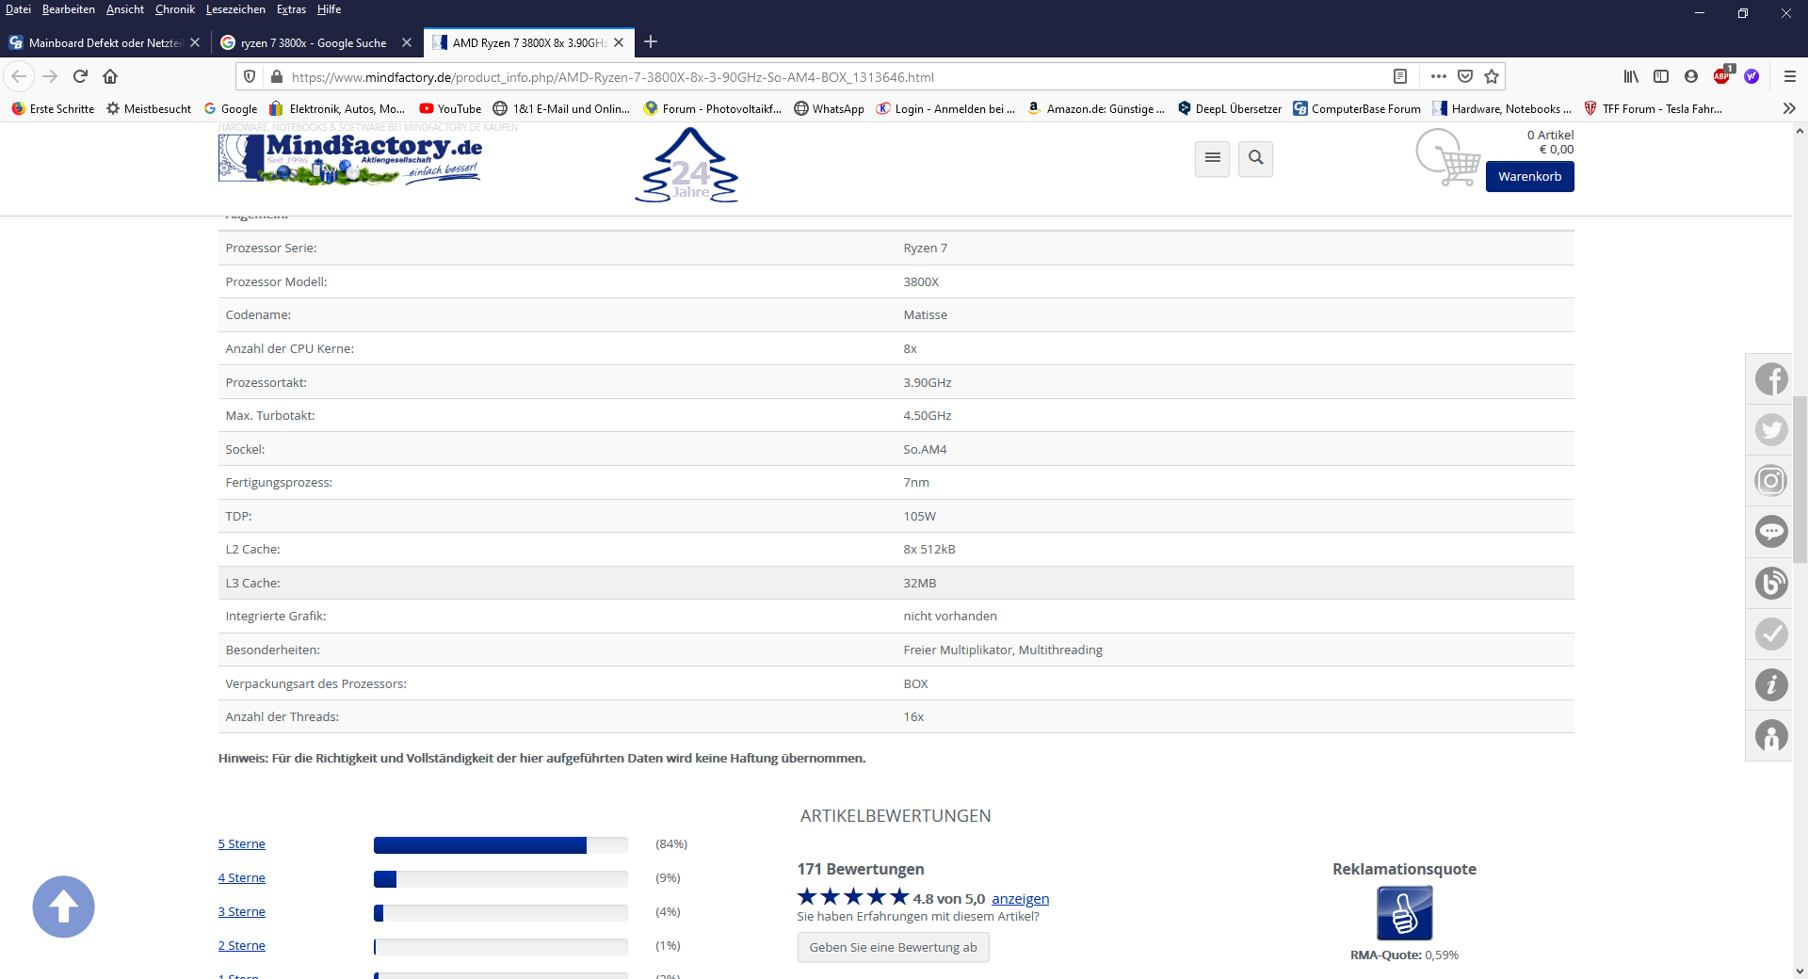Open the Firefox library icon
This screenshot has width=1808, height=979.
pyautogui.click(x=1631, y=76)
